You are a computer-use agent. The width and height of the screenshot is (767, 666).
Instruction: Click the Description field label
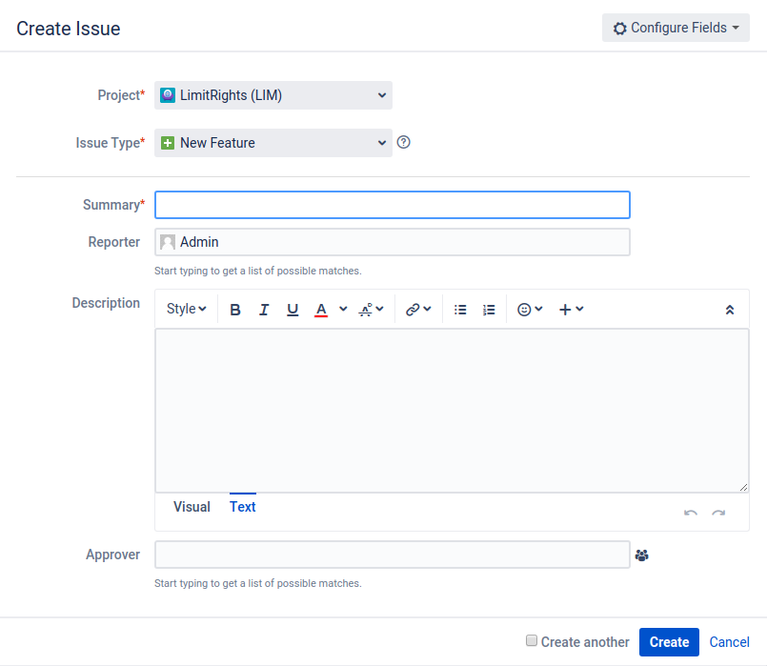pos(106,303)
